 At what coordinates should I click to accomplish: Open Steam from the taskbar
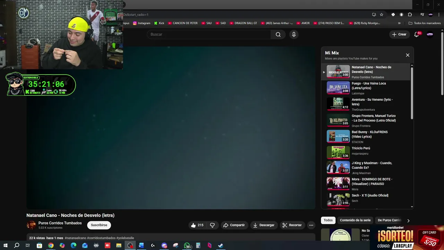coord(221,245)
